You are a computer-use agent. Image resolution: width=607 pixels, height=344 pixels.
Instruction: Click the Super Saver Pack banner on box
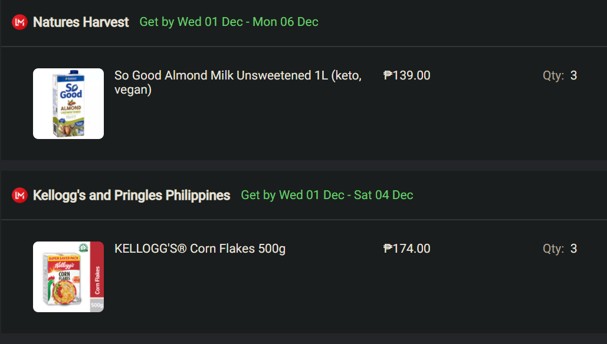coord(64,257)
